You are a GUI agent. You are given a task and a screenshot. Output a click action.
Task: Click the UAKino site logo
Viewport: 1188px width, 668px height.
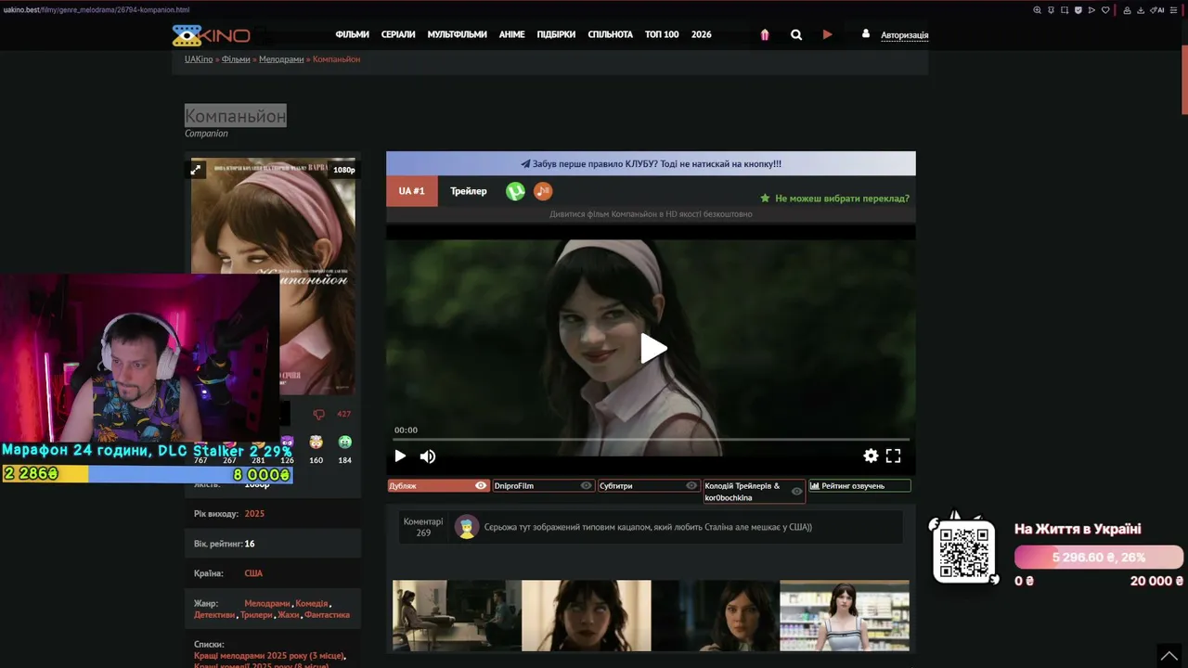pyautogui.click(x=211, y=35)
